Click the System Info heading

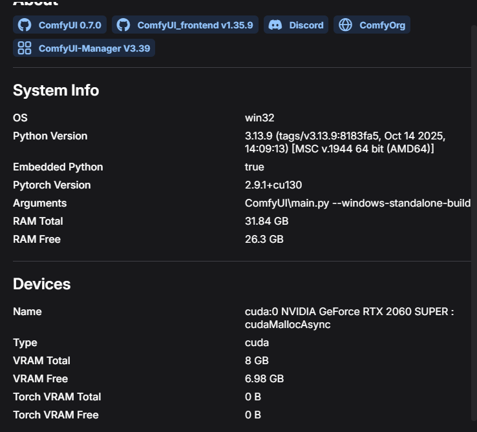tap(56, 90)
